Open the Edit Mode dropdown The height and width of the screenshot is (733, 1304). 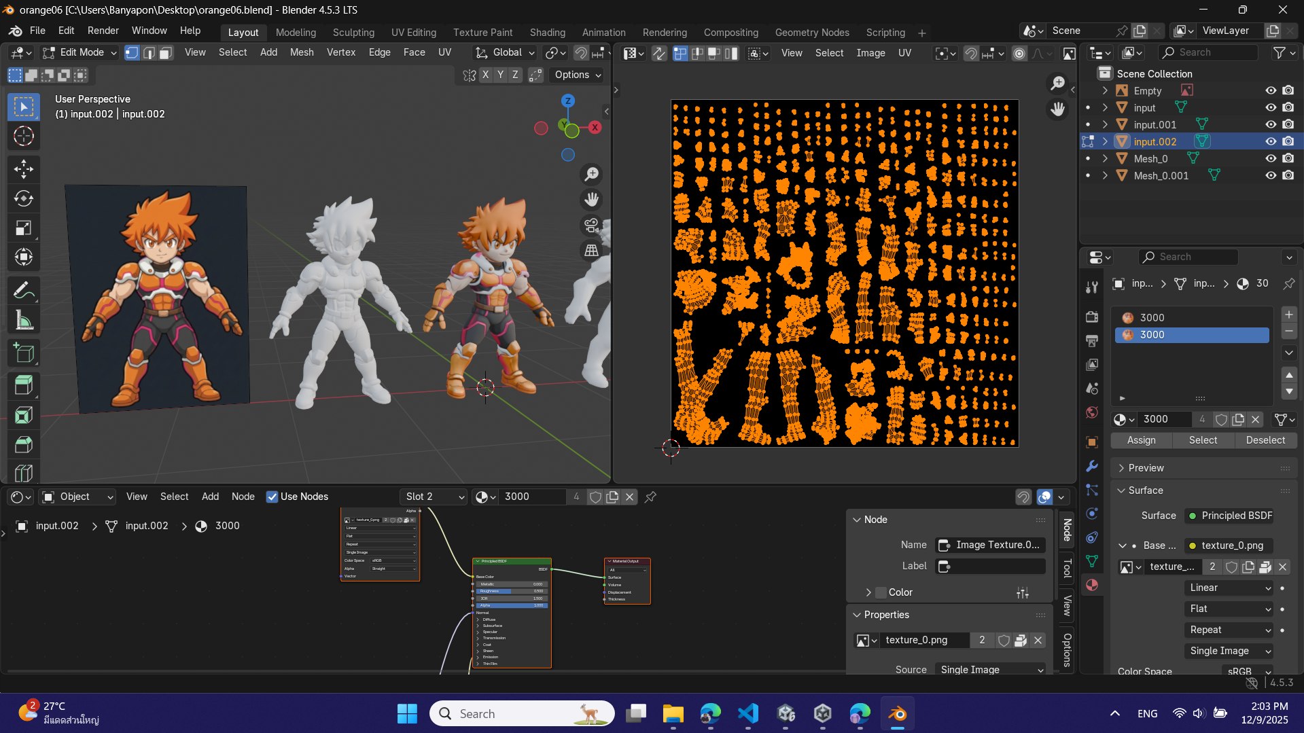pos(80,53)
